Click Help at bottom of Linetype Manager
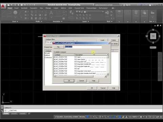This screenshot has width=163, height=122. click(x=114, y=88)
